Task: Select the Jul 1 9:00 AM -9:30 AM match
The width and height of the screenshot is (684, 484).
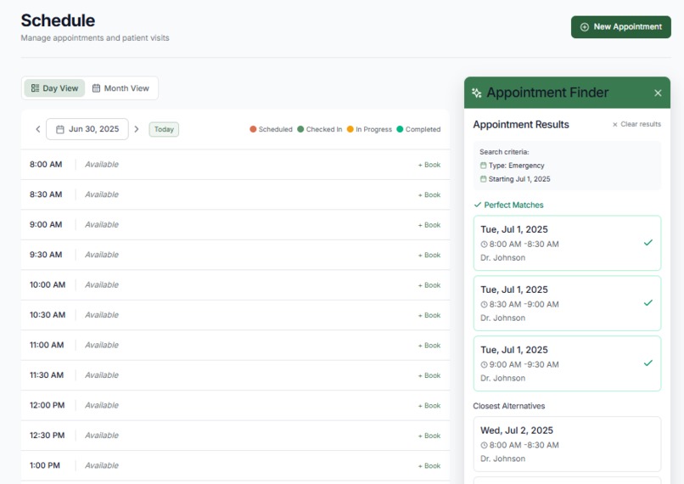Action: 567,363
